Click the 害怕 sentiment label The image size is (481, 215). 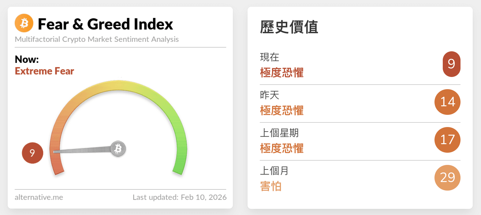click(x=271, y=186)
